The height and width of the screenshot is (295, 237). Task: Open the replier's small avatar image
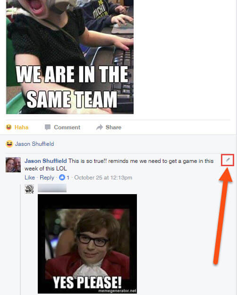coord(29,189)
